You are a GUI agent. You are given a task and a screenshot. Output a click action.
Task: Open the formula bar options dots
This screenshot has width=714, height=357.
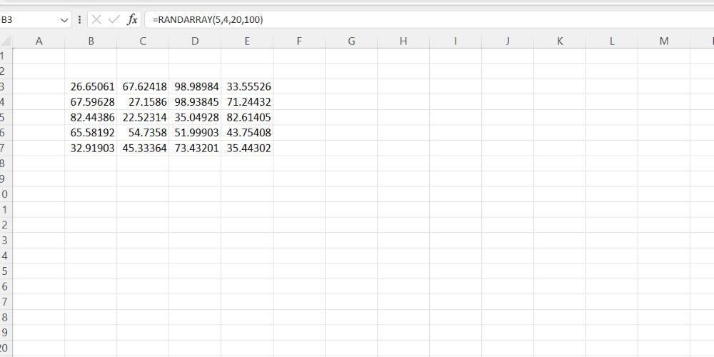click(x=80, y=19)
